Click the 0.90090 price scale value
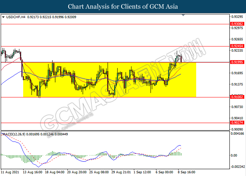 pyautogui.click(x=237, y=130)
